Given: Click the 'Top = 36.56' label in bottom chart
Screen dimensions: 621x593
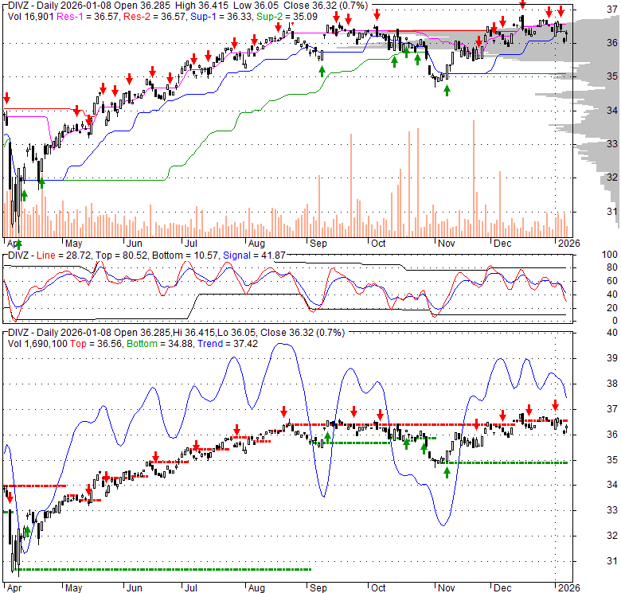Looking at the screenshot, I should (x=96, y=344).
